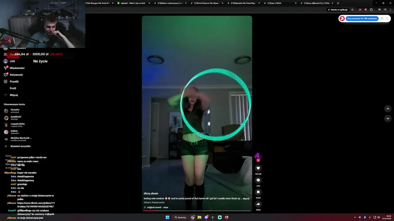Go to the next video with down chevron

tap(388, 118)
